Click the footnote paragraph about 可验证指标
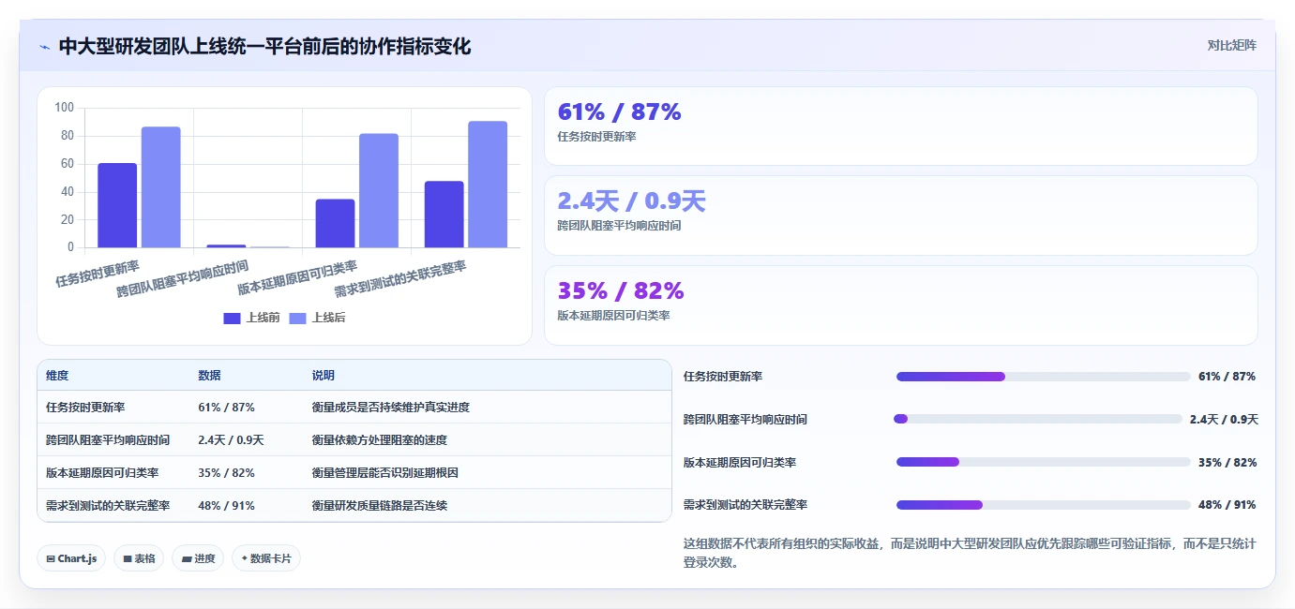This screenshot has height=609, width=1295. (x=970, y=553)
